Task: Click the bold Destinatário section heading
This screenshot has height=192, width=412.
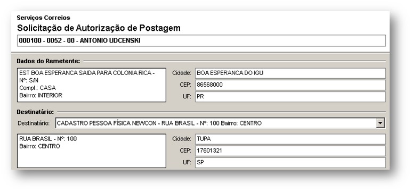Action: click(x=35, y=112)
